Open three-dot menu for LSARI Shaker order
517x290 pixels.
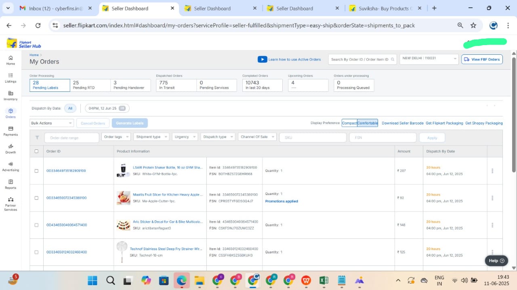coord(492,171)
